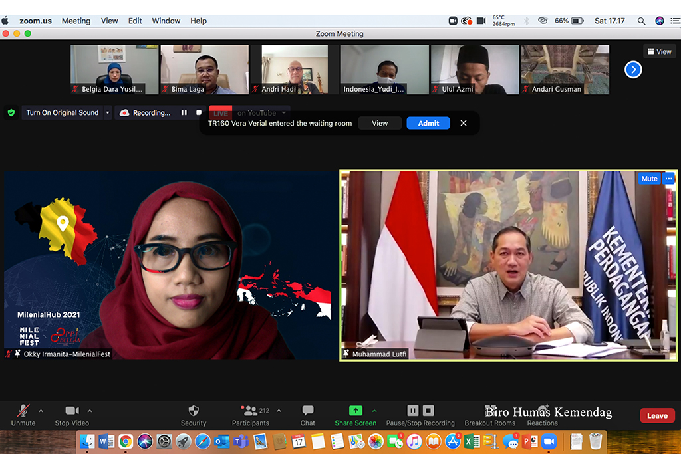Viewport: 681px width, 454px height.
Task: Expand the Share Screen options arrow
Action: coord(374,411)
